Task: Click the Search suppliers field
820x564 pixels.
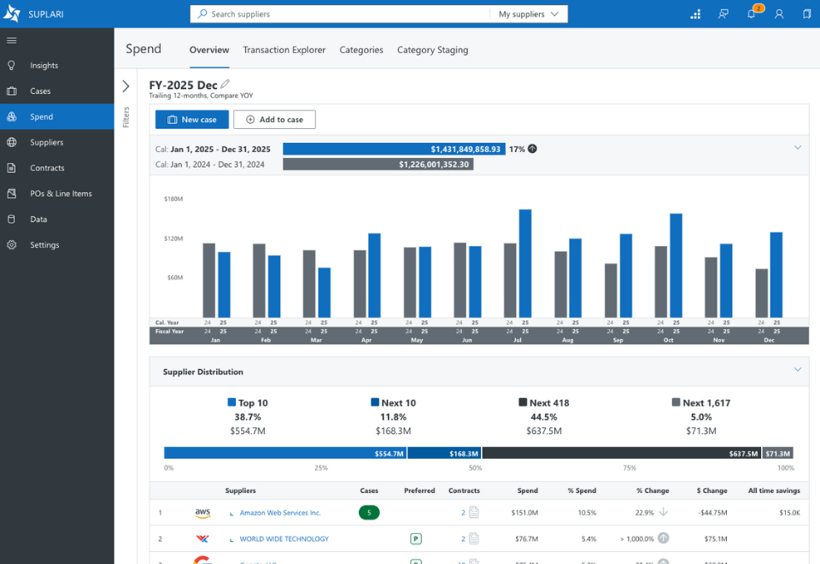Action: tap(340, 15)
